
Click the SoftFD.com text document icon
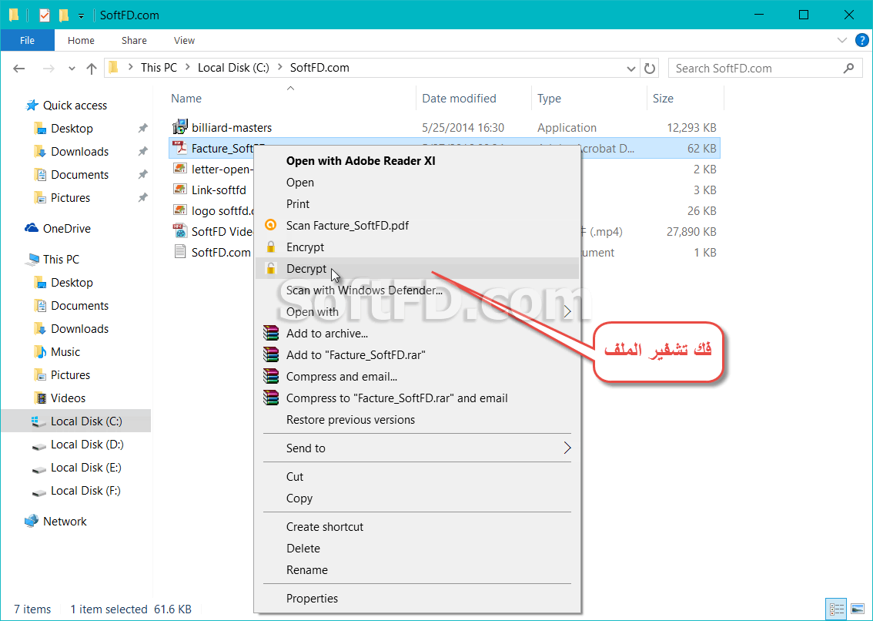click(179, 252)
